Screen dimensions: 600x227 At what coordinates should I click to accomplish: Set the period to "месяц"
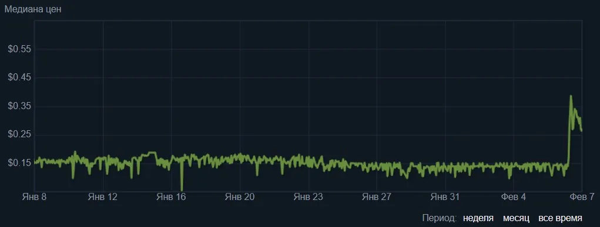516,218
